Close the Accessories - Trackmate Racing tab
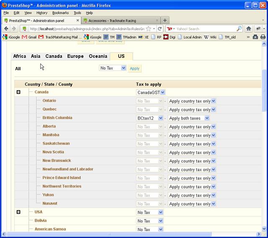The width and height of the screenshot is (268, 238). (x=157, y=21)
